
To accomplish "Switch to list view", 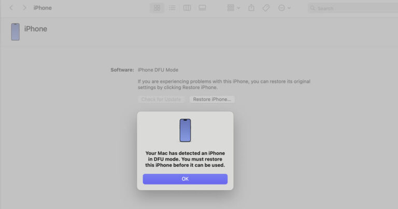I will pyautogui.click(x=172, y=8).
